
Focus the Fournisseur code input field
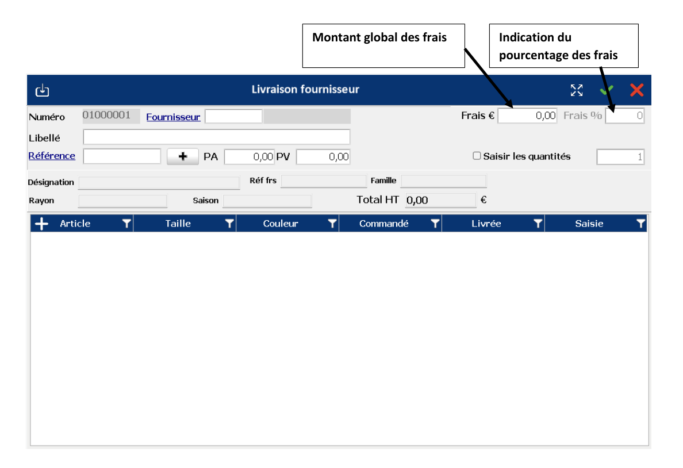(x=233, y=116)
